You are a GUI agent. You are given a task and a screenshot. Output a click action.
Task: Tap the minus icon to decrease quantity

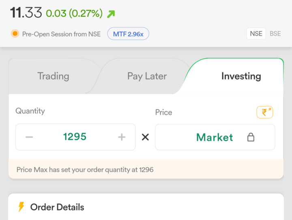(29, 137)
